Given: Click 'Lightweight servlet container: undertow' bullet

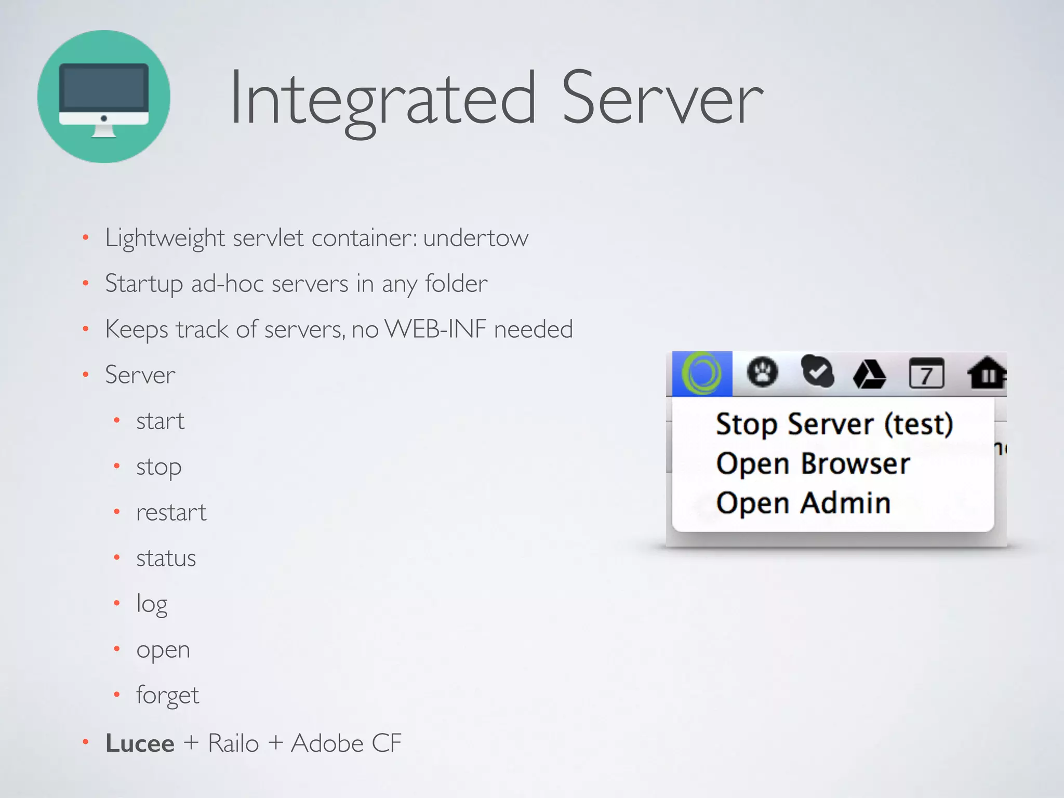Looking at the screenshot, I should [316, 238].
